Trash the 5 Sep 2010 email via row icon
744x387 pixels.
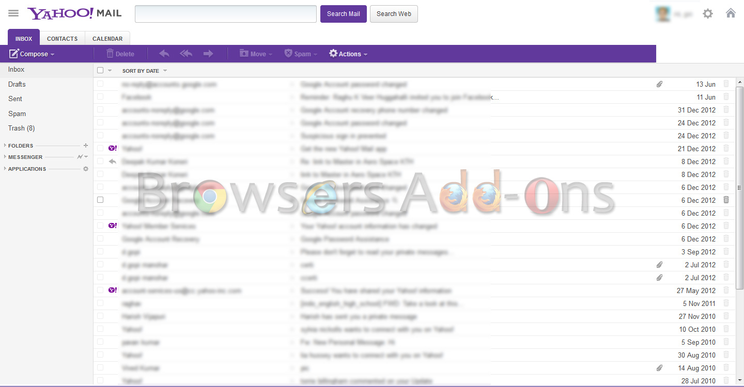click(726, 342)
